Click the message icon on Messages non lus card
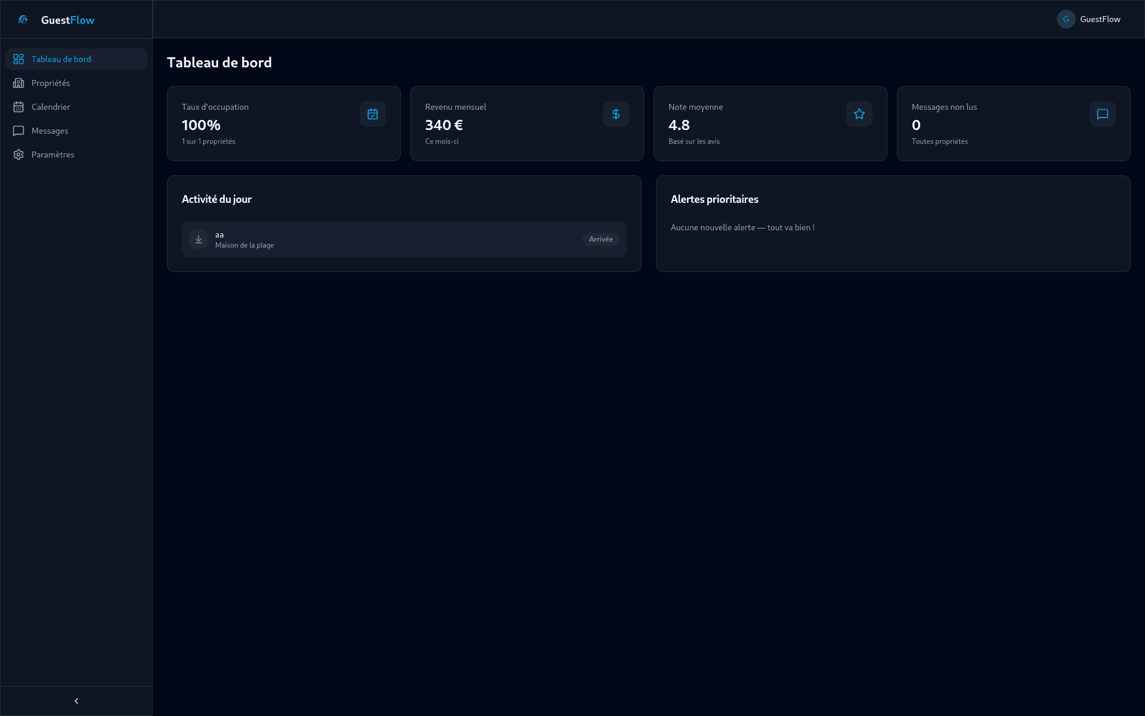 pyautogui.click(x=1102, y=114)
